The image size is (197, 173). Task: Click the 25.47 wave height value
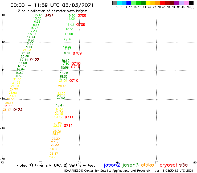tap(54, 154)
